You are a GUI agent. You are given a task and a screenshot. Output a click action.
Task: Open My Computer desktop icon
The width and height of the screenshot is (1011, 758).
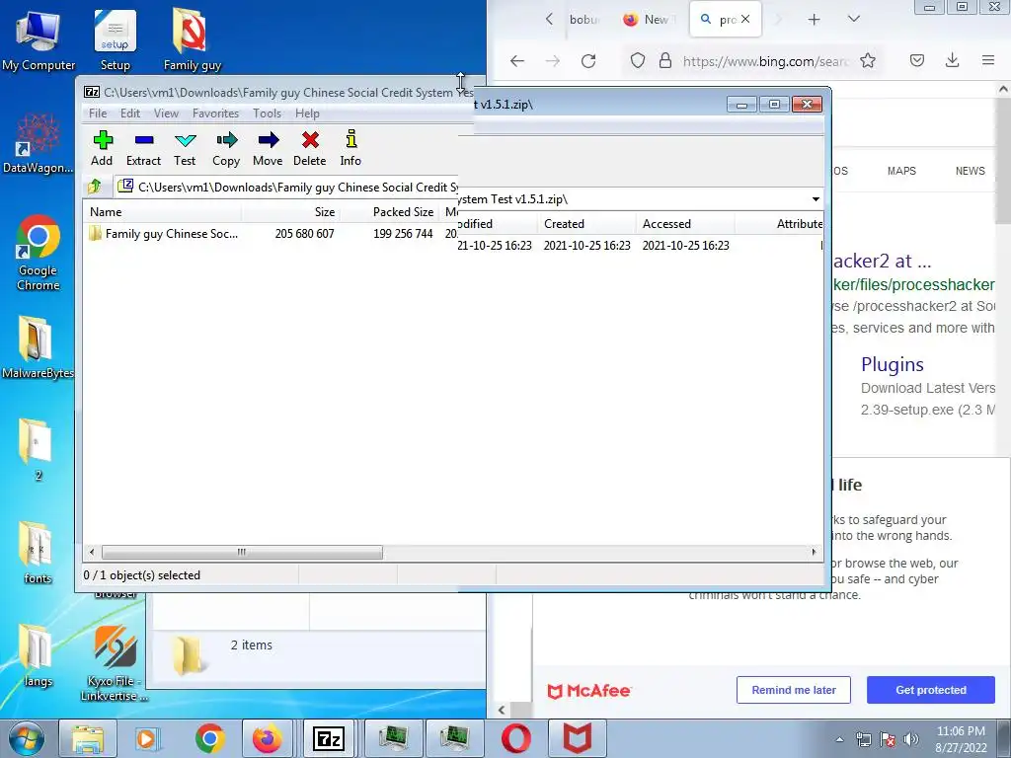(39, 39)
